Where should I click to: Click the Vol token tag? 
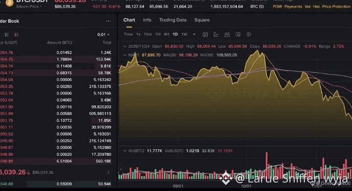pyautogui.click(x=308, y=6)
